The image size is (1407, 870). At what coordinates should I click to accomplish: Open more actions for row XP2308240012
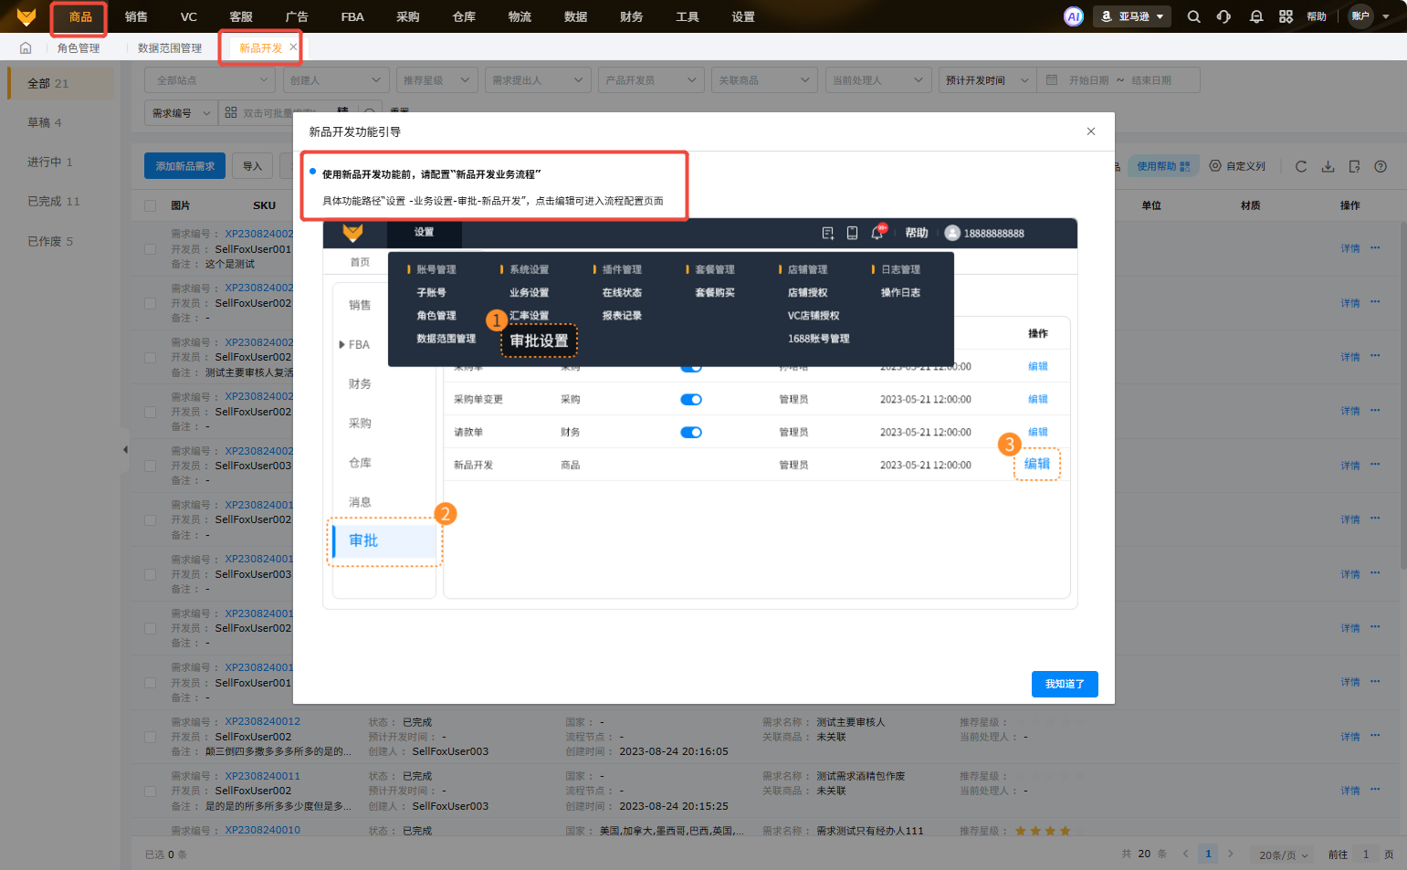coord(1375,736)
